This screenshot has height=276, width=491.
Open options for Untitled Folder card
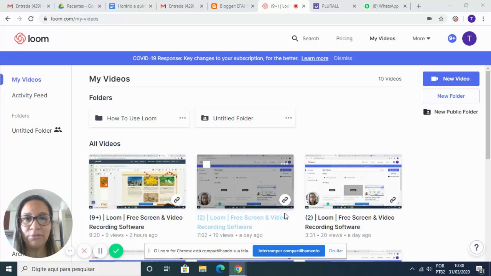pos(288,118)
